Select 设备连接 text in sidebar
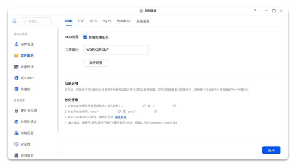296x167 pixels. click(27, 67)
